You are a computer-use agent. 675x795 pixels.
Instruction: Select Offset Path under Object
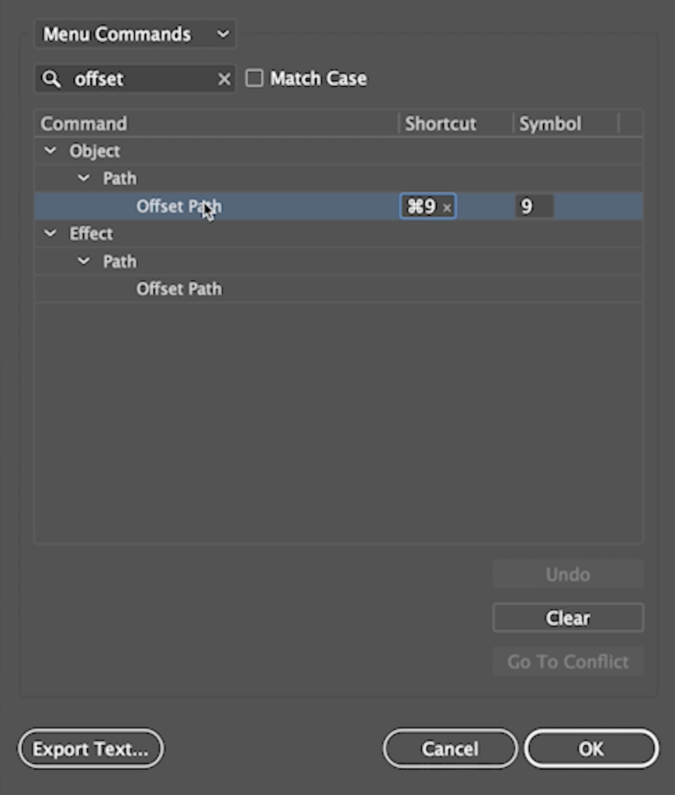[x=338, y=207]
